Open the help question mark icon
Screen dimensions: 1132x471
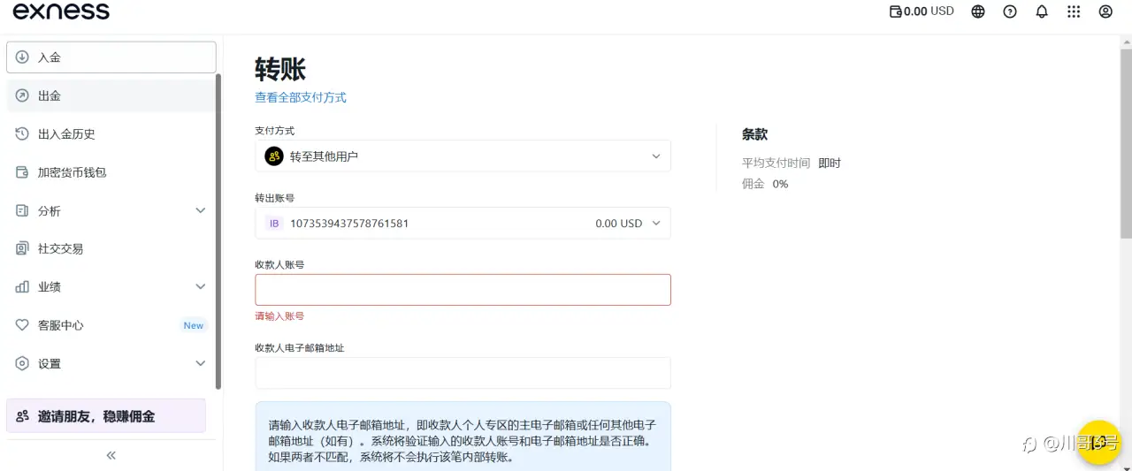click(1010, 11)
